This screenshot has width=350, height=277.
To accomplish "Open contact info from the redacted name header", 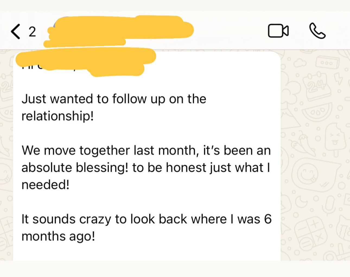I will pos(119,31).
